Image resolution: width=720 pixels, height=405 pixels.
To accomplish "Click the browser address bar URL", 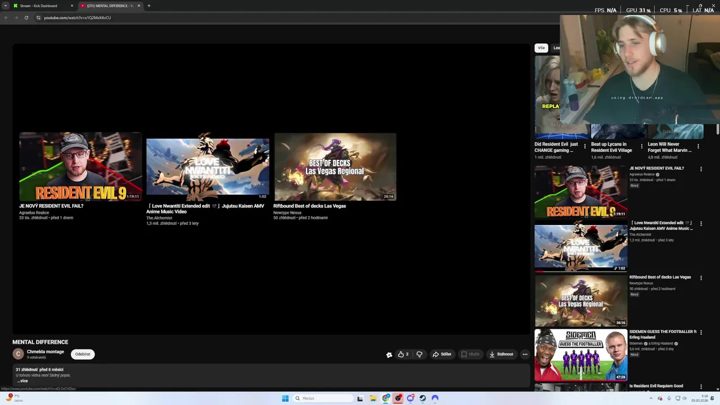I will (x=78, y=17).
